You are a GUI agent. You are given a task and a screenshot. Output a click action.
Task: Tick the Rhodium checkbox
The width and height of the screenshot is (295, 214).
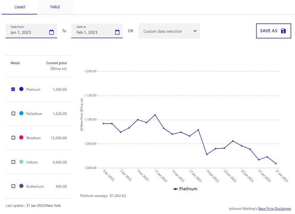(13, 138)
